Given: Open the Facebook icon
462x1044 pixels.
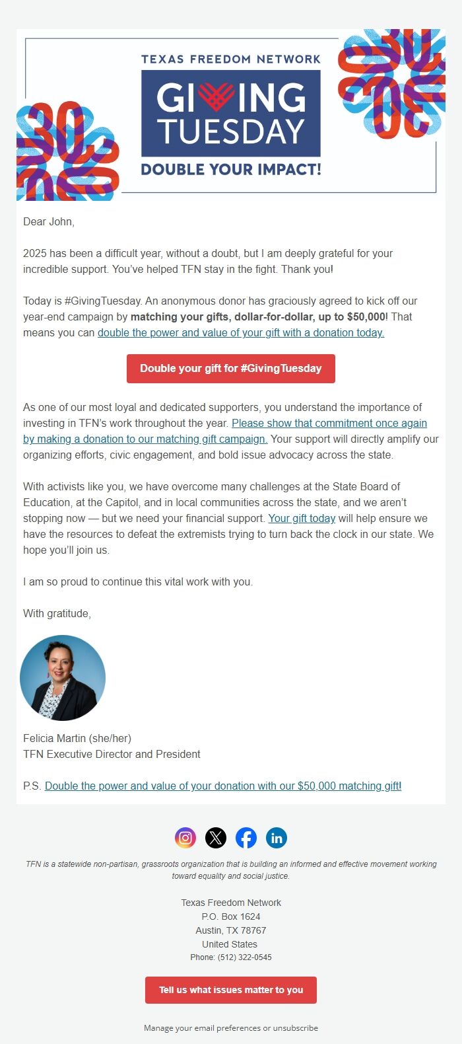Looking at the screenshot, I should tap(246, 838).
